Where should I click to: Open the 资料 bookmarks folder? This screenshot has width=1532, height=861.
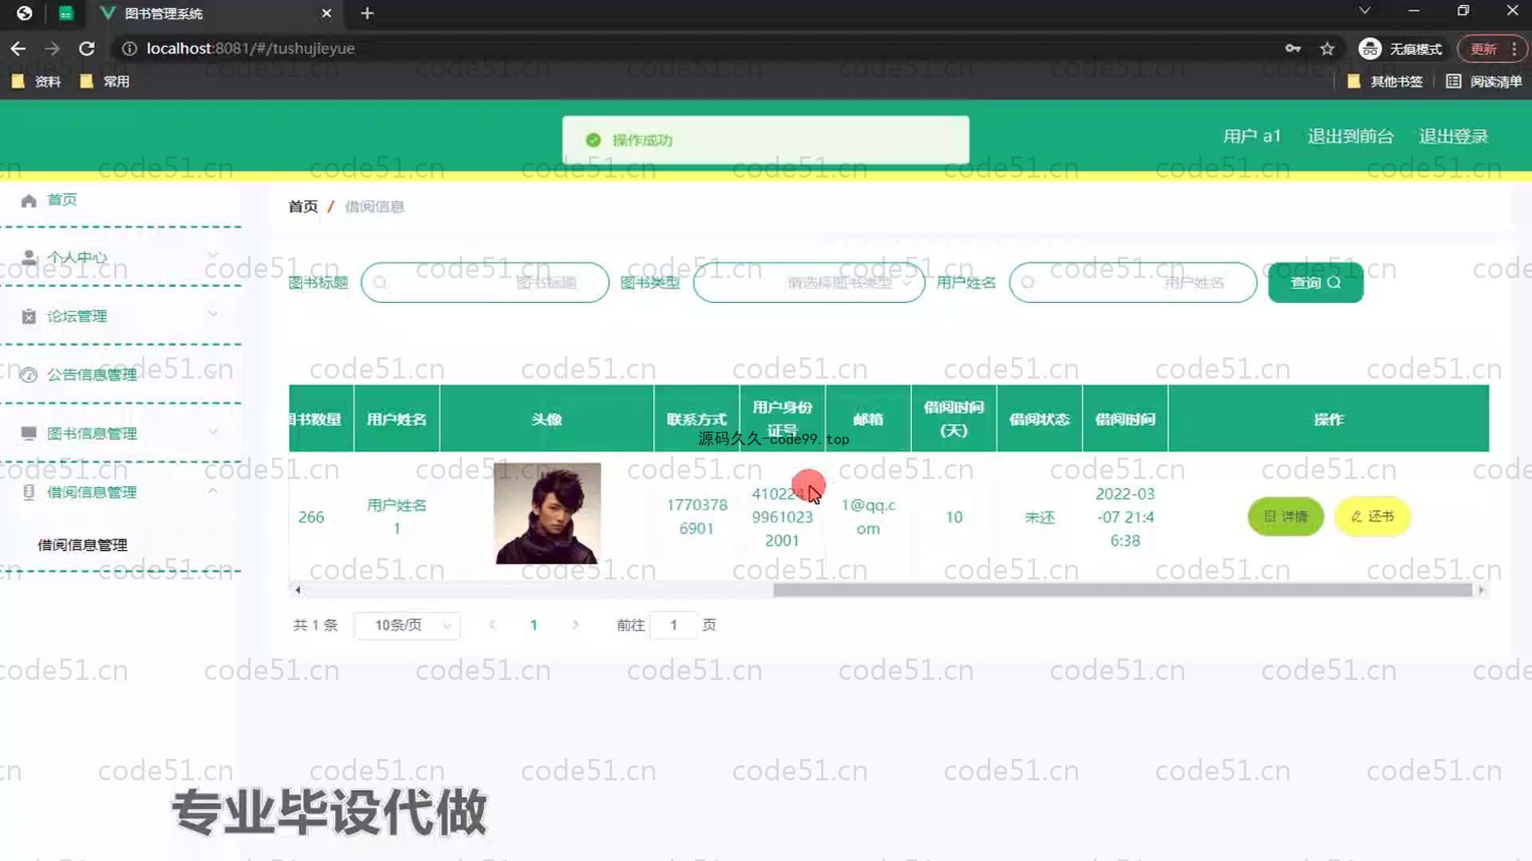click(37, 81)
